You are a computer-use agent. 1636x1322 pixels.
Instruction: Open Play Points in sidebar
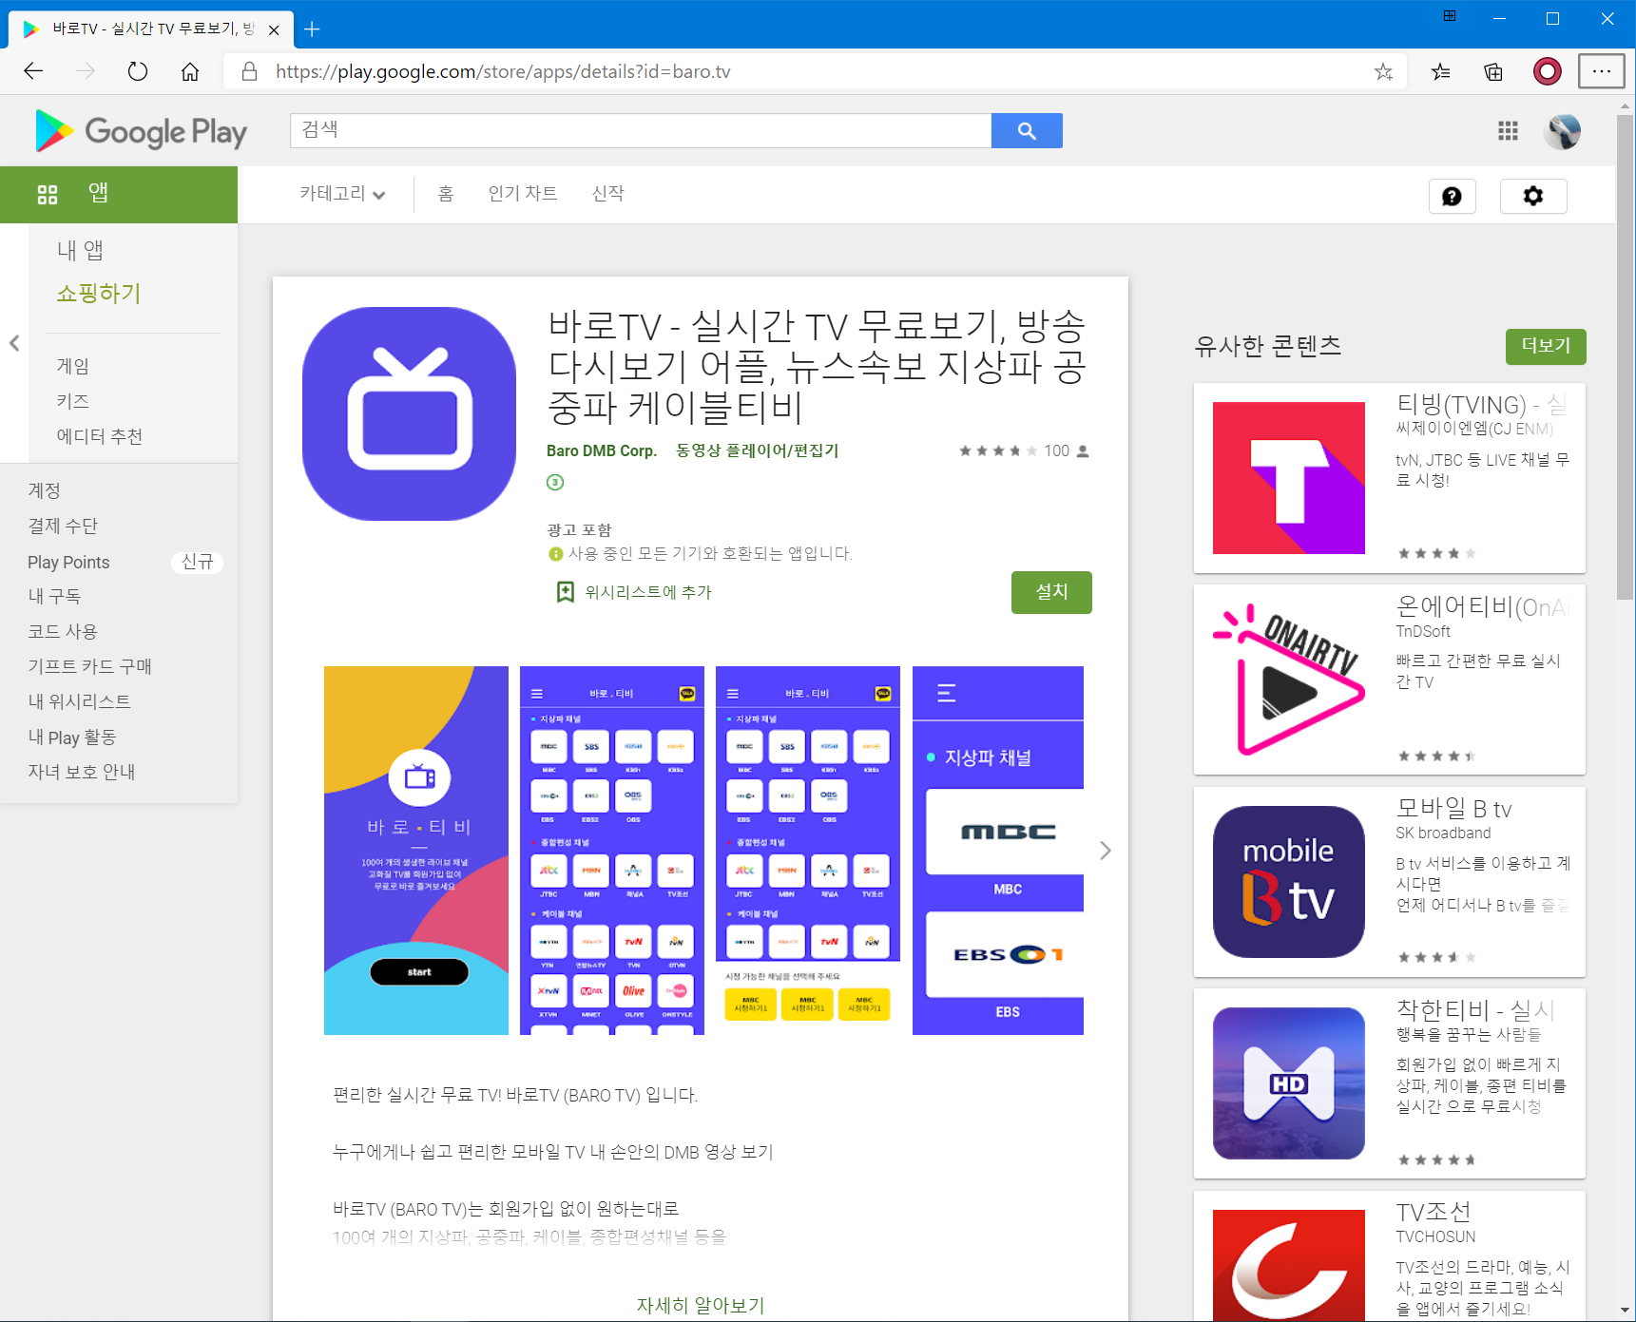68,562
